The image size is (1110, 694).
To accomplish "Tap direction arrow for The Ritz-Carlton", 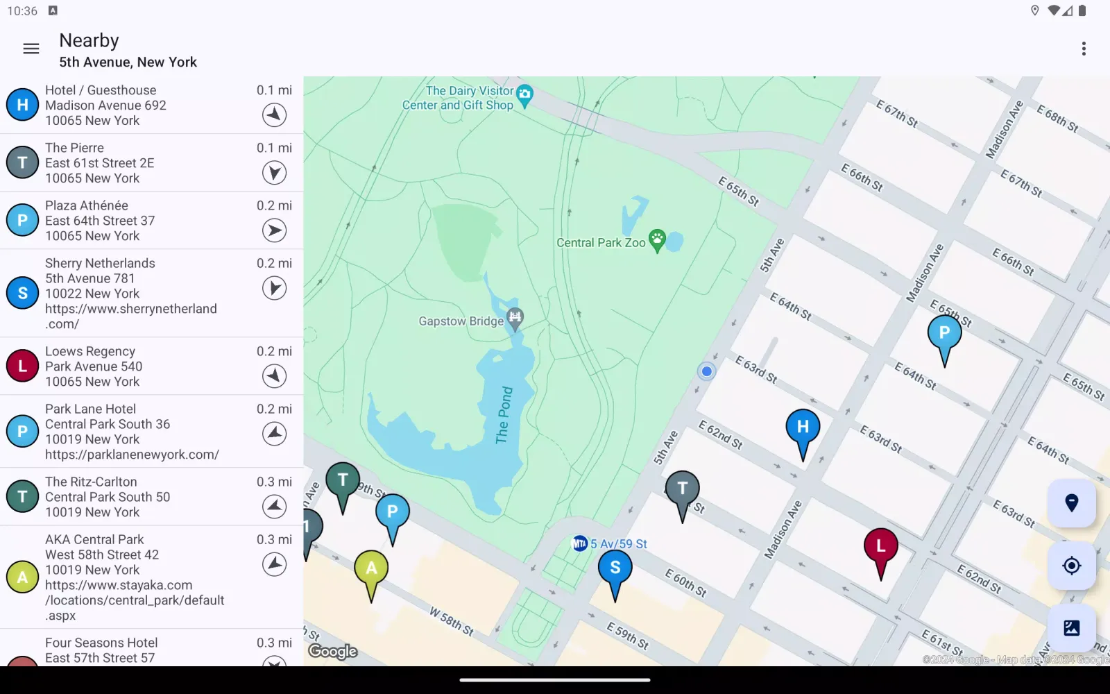I will pyautogui.click(x=275, y=506).
